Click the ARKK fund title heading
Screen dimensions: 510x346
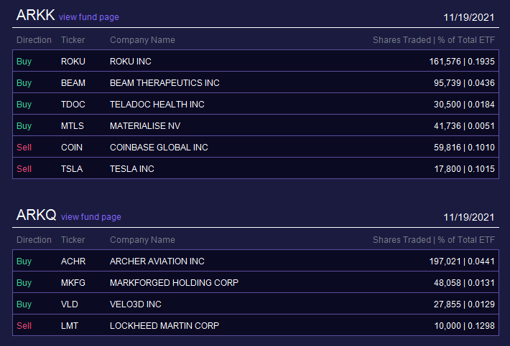pos(35,15)
